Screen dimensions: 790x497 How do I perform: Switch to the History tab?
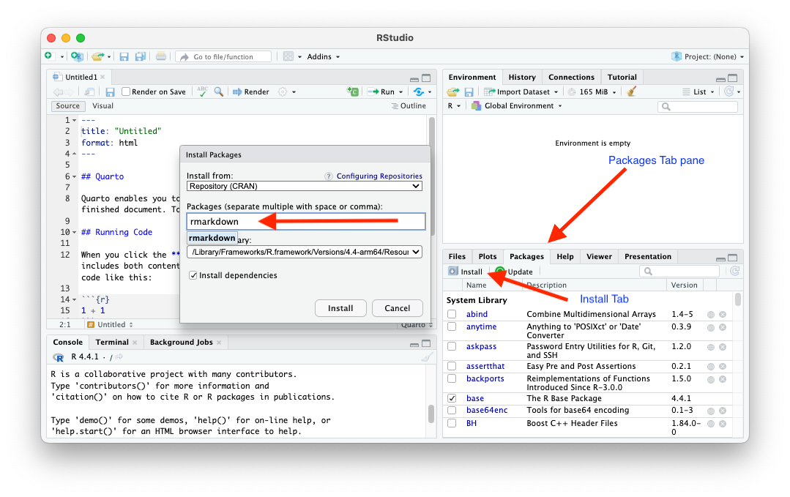[x=522, y=77]
